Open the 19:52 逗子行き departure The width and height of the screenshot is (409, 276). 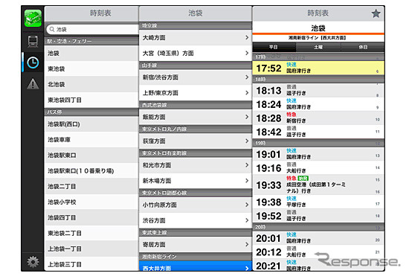pyautogui.click(x=318, y=216)
